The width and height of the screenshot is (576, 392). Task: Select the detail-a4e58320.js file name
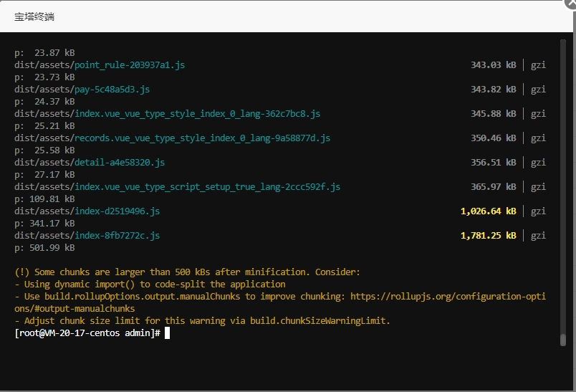pos(120,163)
